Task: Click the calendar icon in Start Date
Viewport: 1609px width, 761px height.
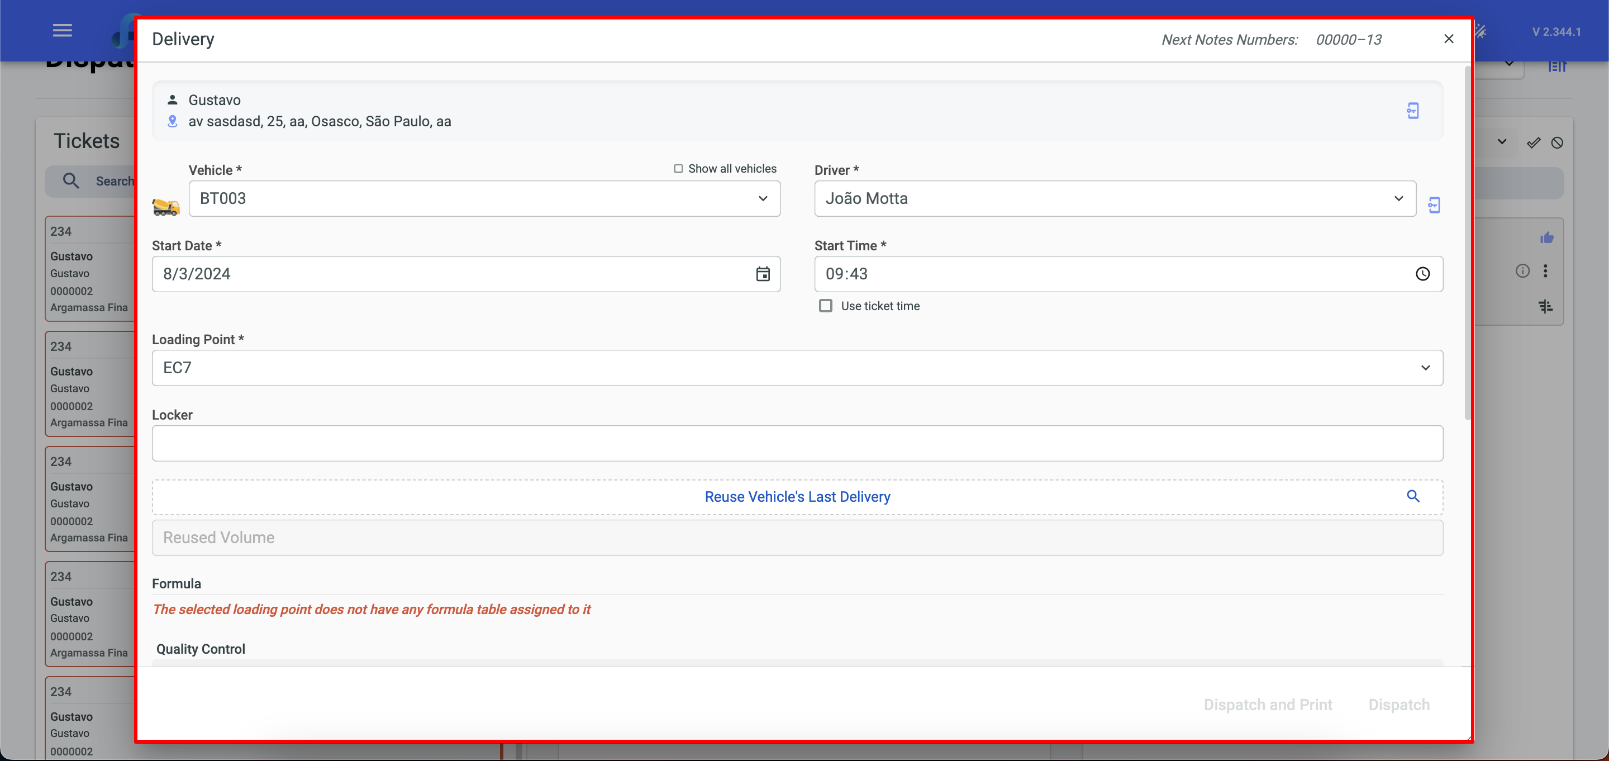Action: point(763,274)
